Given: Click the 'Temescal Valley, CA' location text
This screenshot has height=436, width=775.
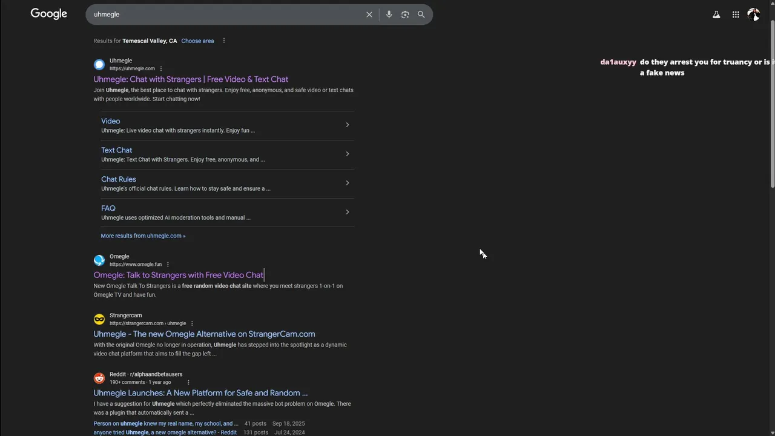Looking at the screenshot, I should tap(150, 41).
